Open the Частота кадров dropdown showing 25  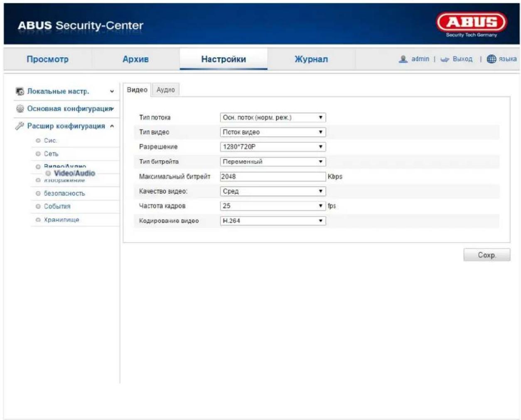click(273, 206)
